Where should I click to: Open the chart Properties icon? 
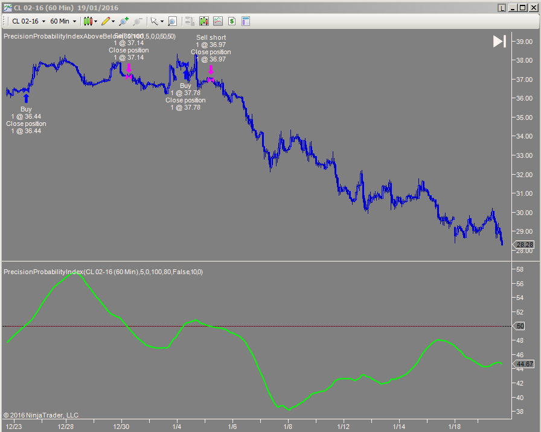click(x=246, y=21)
